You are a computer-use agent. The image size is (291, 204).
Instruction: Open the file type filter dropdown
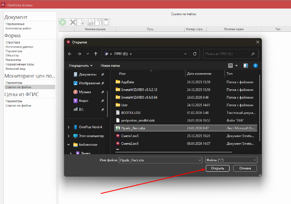[x=230, y=160]
